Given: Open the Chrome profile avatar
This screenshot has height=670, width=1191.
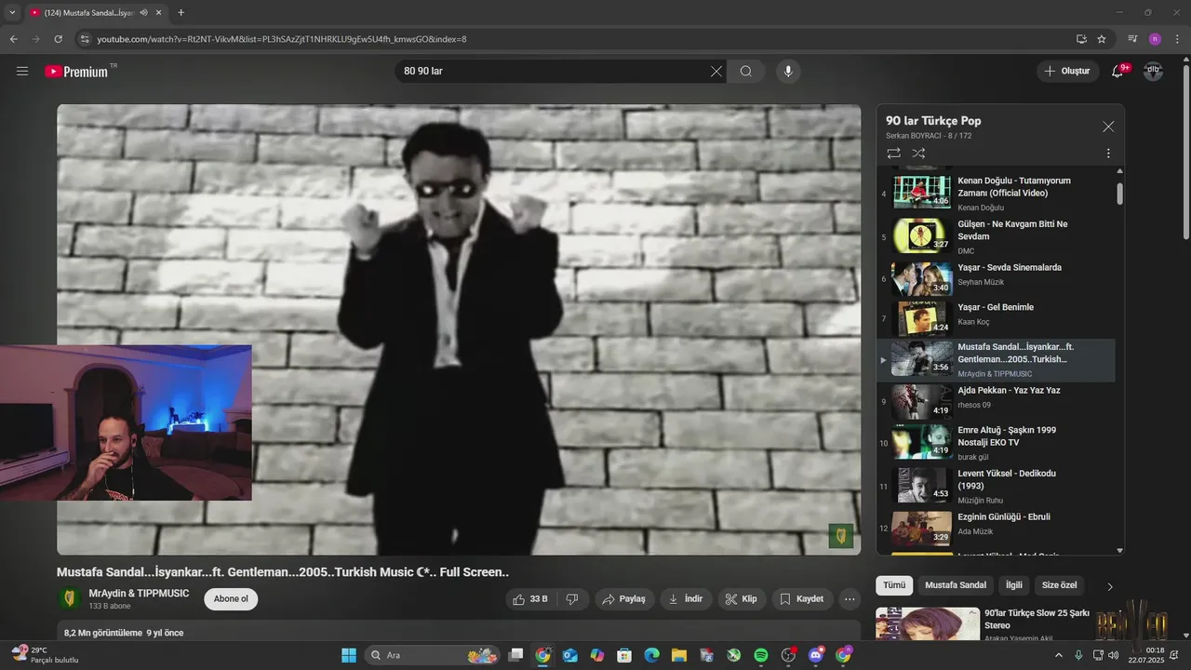Looking at the screenshot, I should click(x=1155, y=39).
